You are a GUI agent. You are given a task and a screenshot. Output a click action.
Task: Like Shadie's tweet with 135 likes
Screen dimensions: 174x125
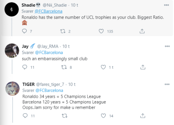(x=101, y=31)
